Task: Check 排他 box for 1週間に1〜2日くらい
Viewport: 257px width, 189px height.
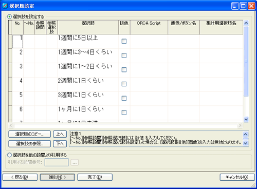Action: 124,70
